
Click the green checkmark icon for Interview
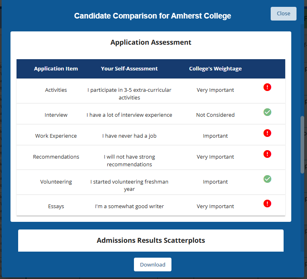(267, 112)
